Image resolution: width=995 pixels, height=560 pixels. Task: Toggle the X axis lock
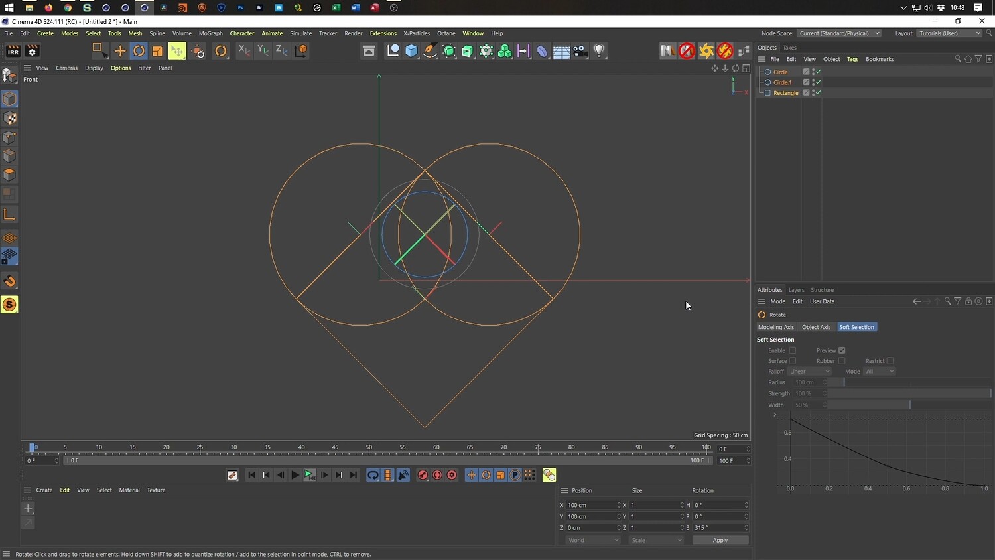tap(244, 51)
